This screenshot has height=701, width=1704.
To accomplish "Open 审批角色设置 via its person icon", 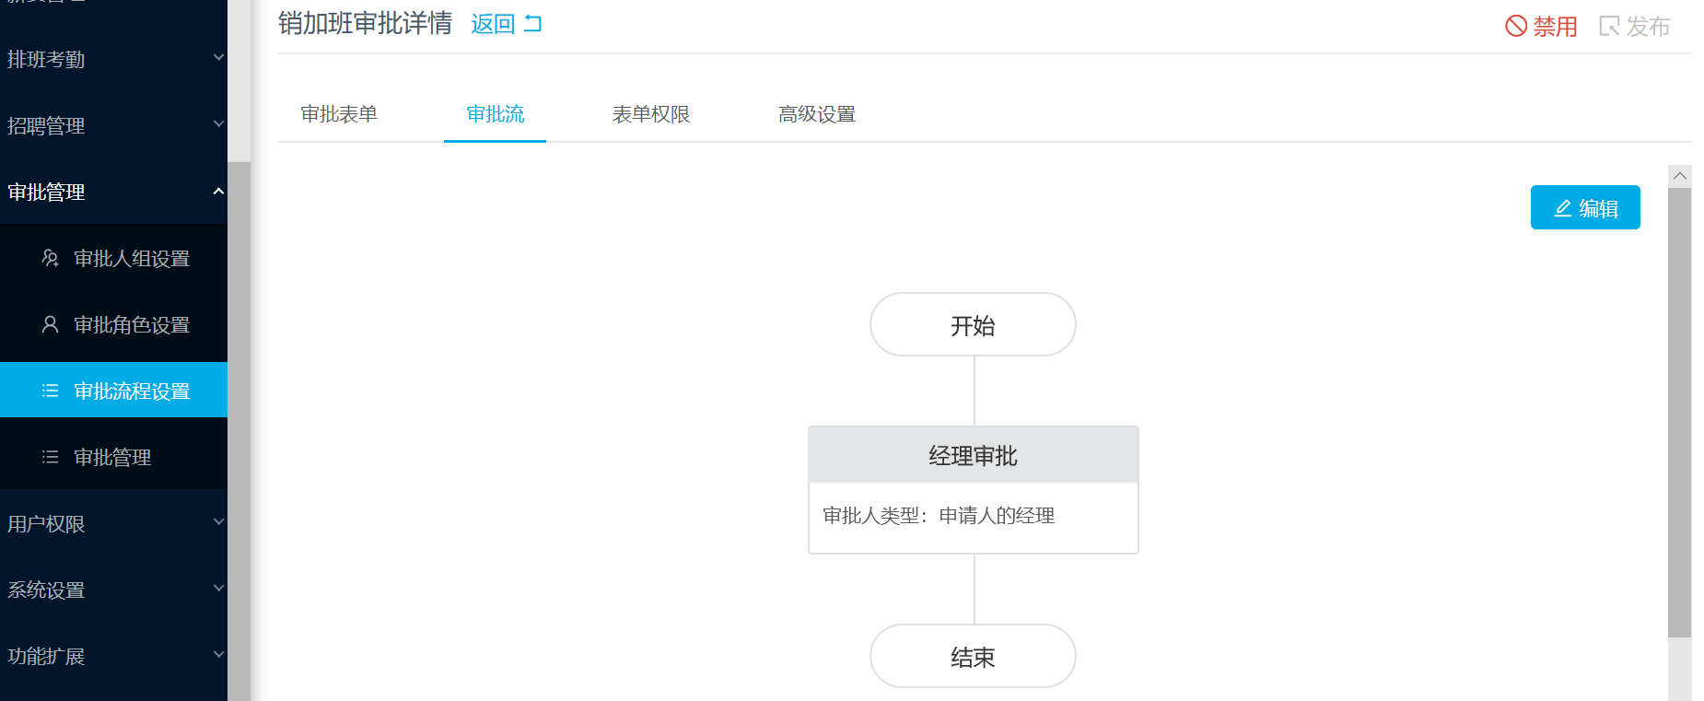I will click(x=51, y=324).
